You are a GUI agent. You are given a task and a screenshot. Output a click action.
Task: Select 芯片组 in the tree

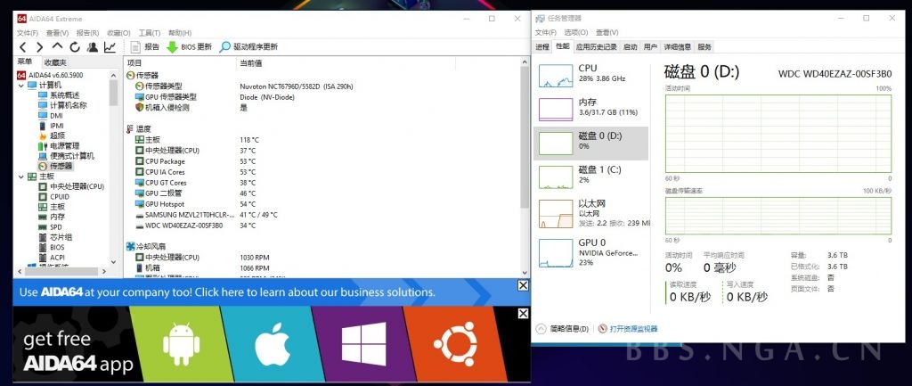pos(55,237)
